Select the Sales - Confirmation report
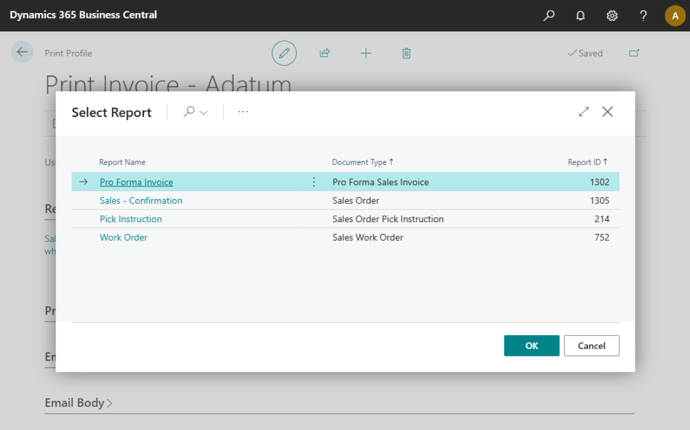The height and width of the screenshot is (430, 690). [x=141, y=201]
